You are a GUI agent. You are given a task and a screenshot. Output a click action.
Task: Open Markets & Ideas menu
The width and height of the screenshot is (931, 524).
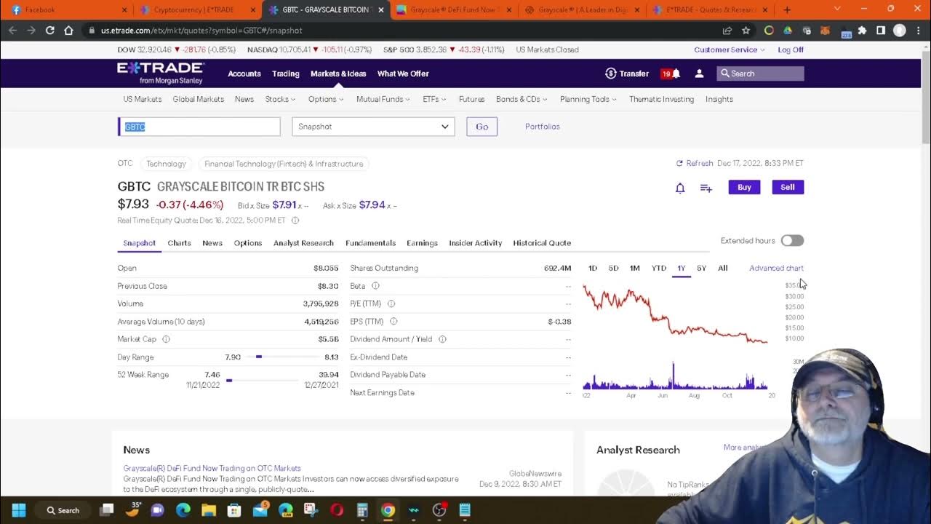(338, 74)
